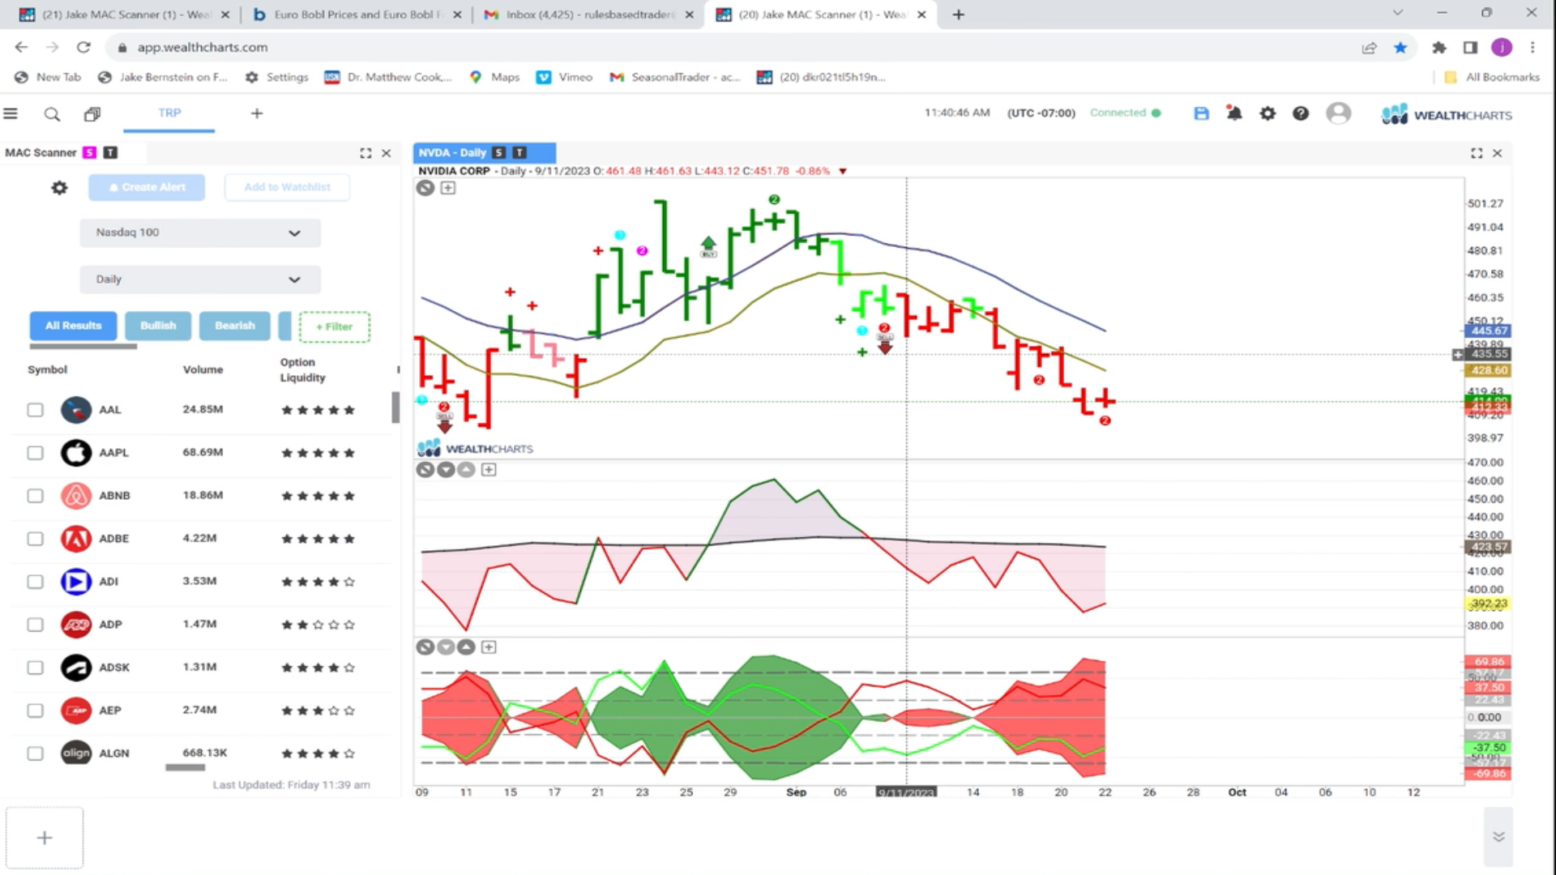Select the Bullish filter tab
1556x875 pixels.
[158, 326]
